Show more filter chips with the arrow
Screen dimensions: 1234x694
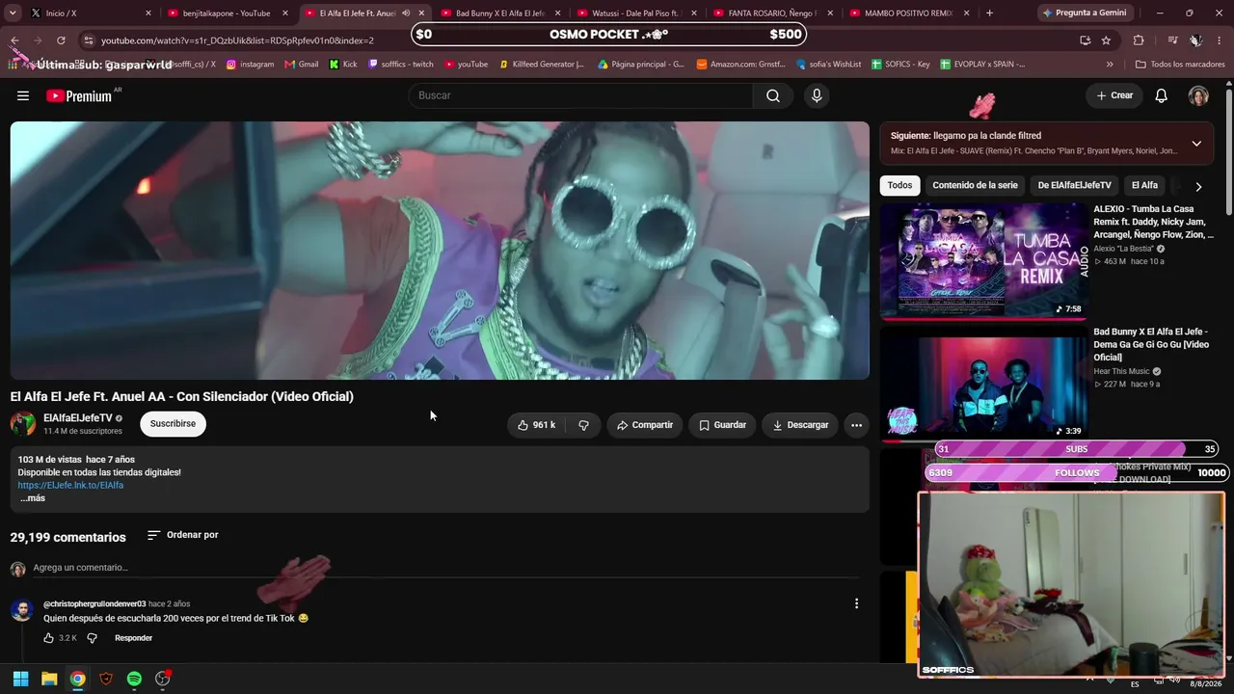tap(1198, 186)
